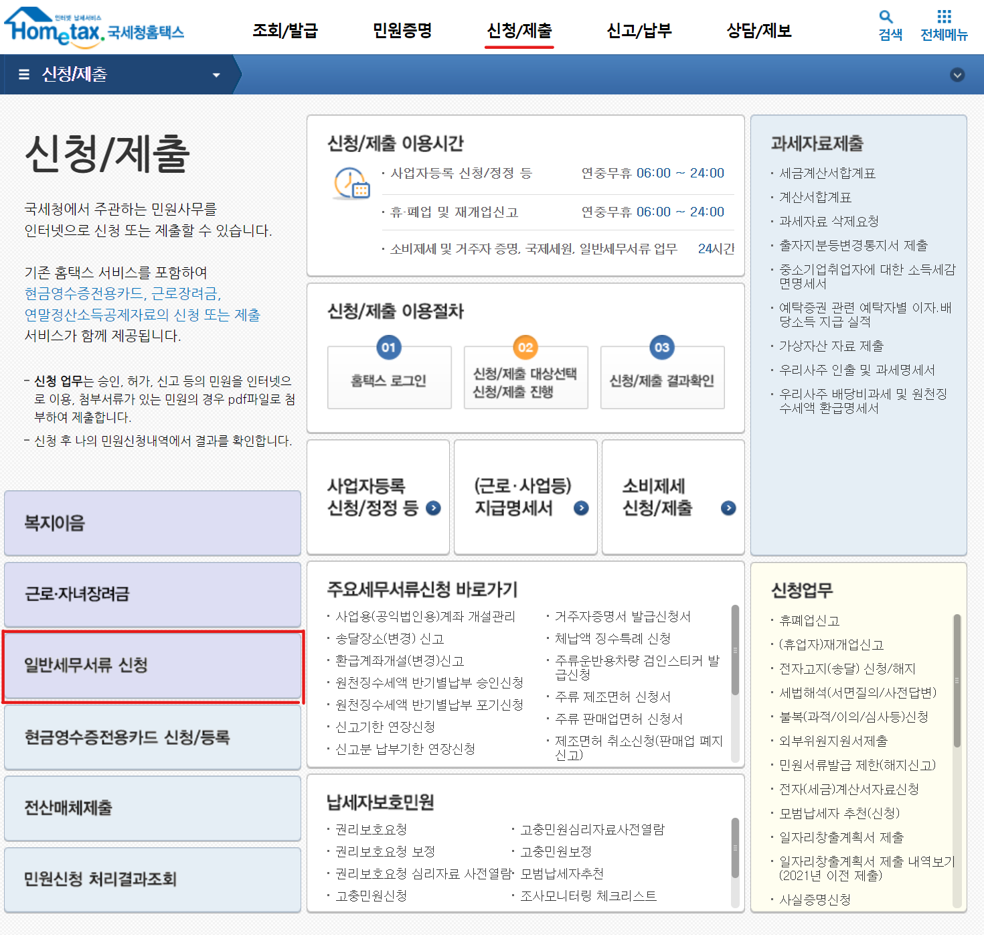Viewport: 984px width, 935px height.
Task: Select step 01 홈택스 로그인 box
Action: coord(389,378)
